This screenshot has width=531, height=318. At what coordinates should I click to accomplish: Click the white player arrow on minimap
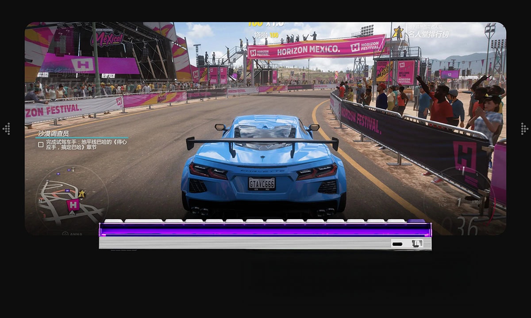point(72,213)
